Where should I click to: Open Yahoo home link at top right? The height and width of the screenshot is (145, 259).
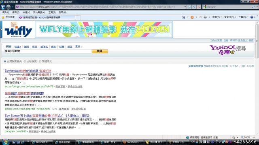pos(216,40)
